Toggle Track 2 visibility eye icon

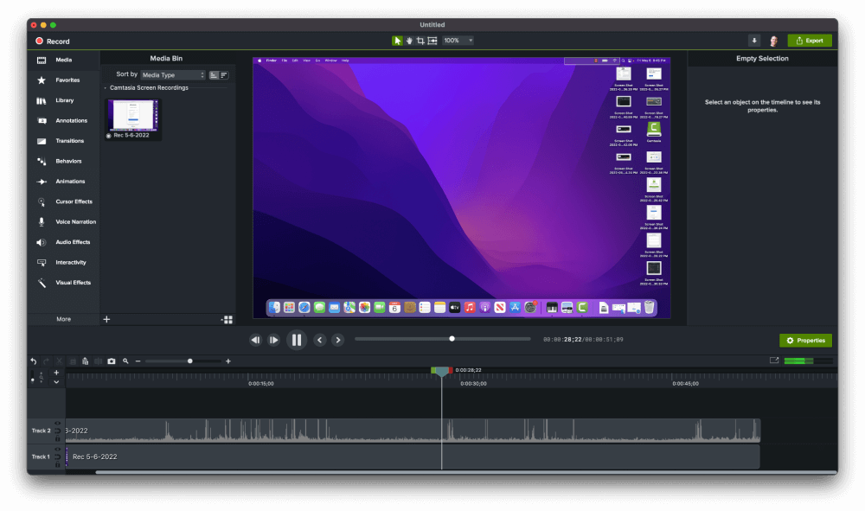tap(57, 424)
